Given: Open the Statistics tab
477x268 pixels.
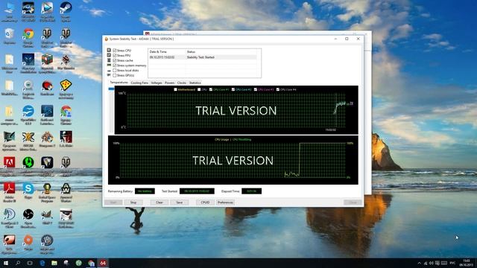Looking at the screenshot, I should point(195,83).
